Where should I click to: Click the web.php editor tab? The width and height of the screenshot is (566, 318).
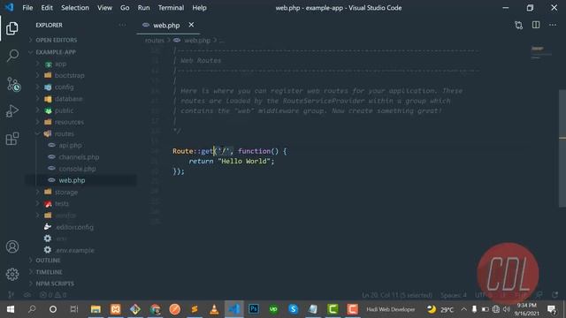coord(168,26)
